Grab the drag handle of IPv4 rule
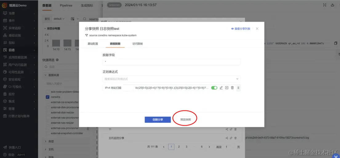The width and height of the screenshot is (340, 158). point(238,88)
